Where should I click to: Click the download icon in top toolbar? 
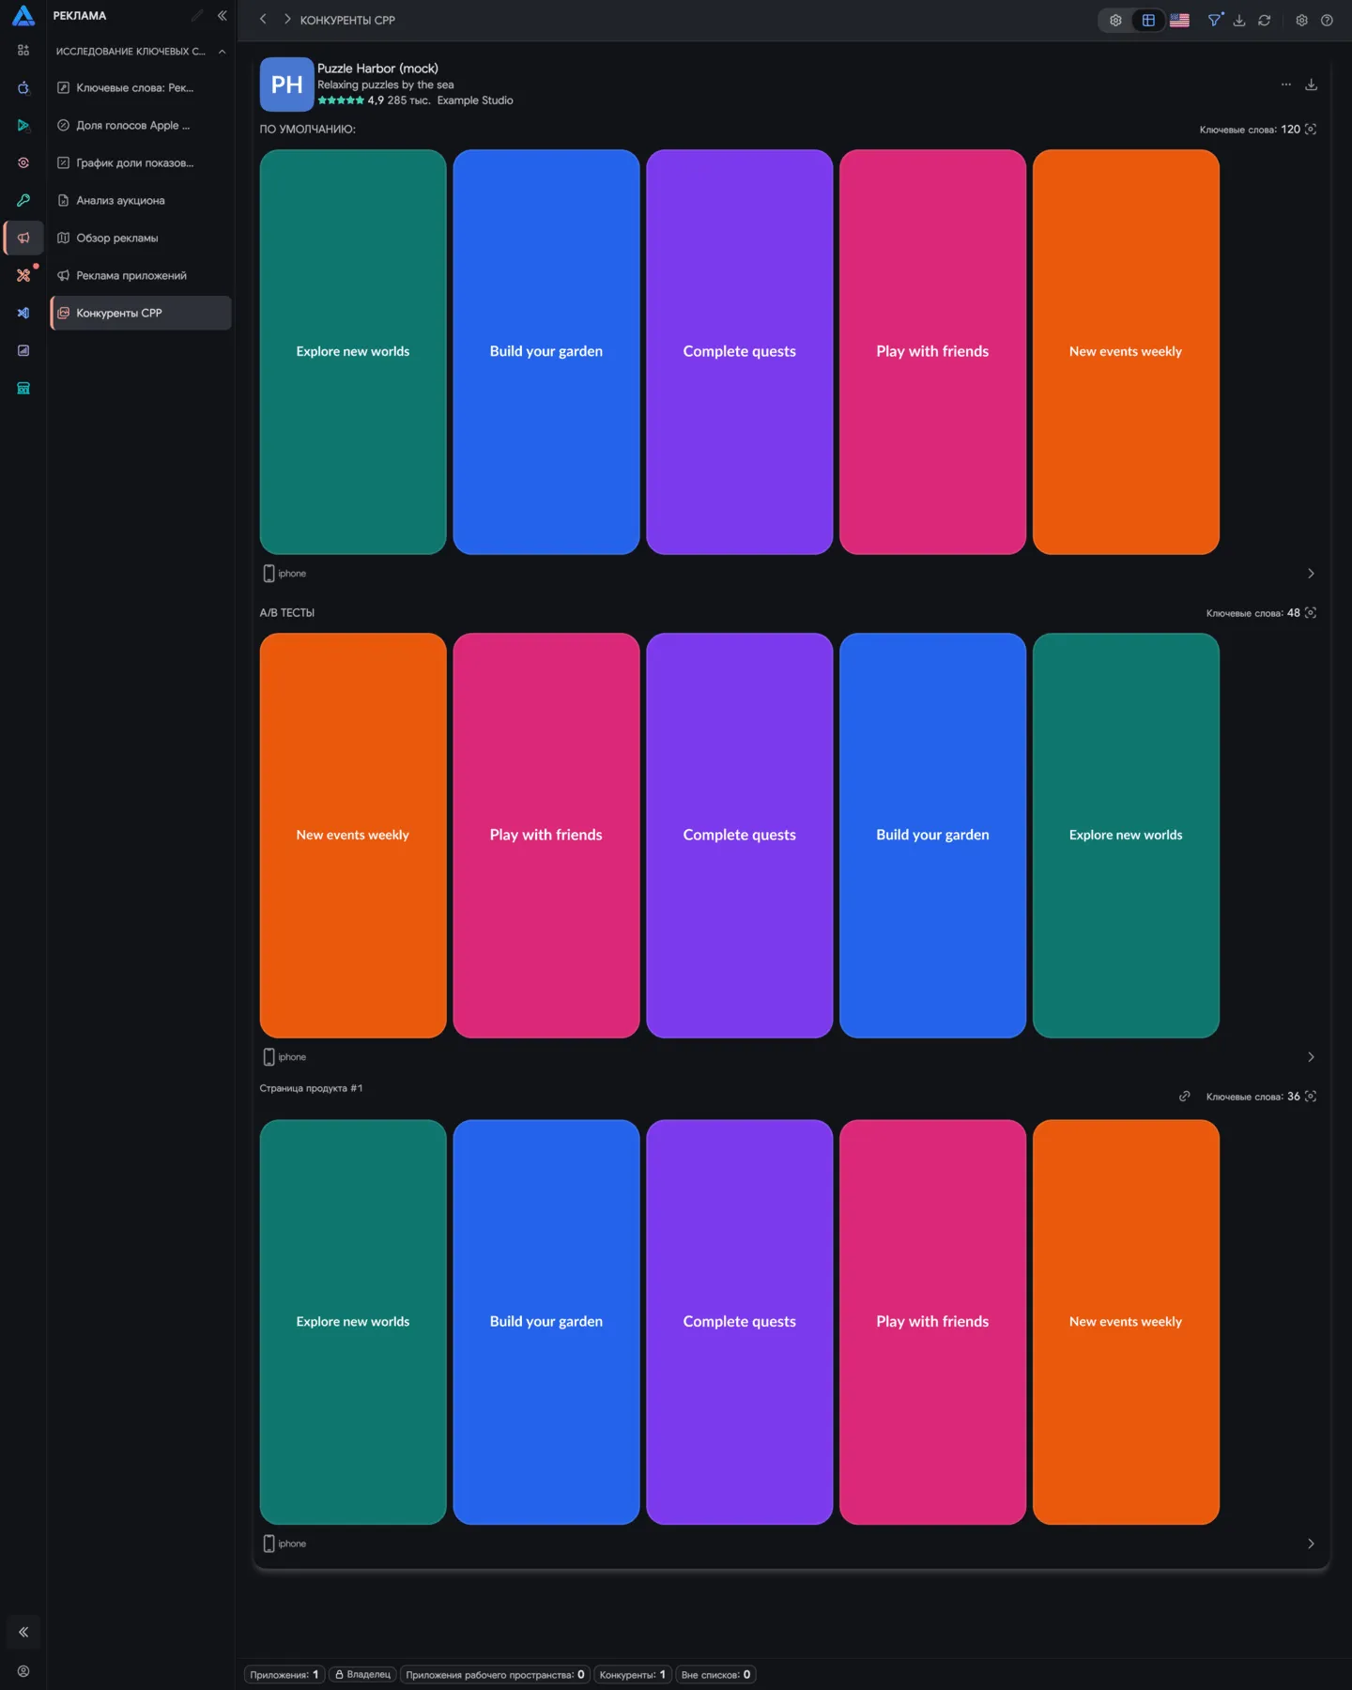1239,20
